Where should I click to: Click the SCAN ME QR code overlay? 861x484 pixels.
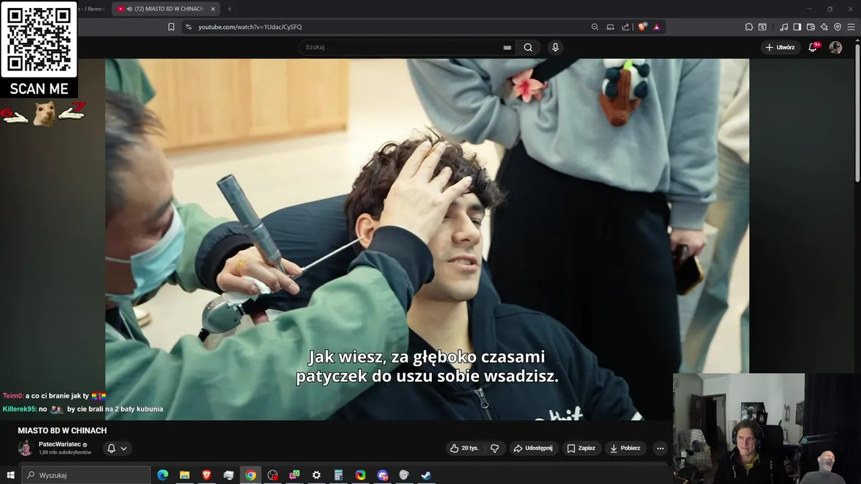point(39,49)
